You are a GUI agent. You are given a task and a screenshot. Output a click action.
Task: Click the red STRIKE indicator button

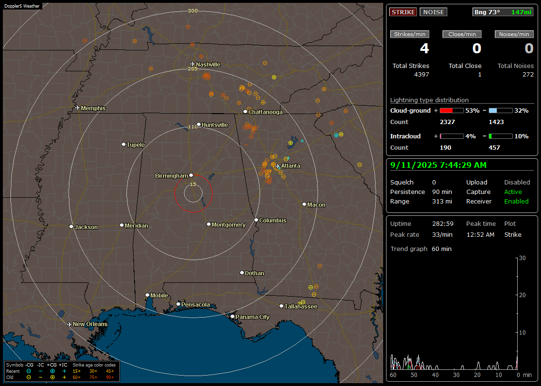pos(403,12)
